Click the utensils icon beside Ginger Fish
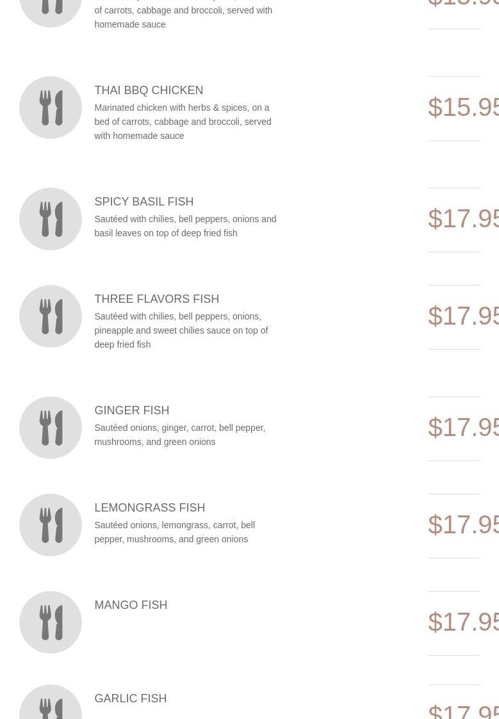This screenshot has width=499, height=719. pyautogui.click(x=51, y=428)
